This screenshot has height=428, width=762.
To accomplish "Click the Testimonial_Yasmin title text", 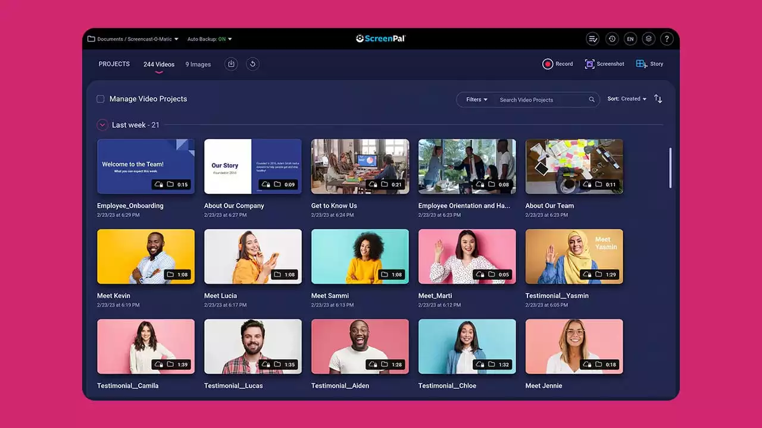I will [x=557, y=295].
